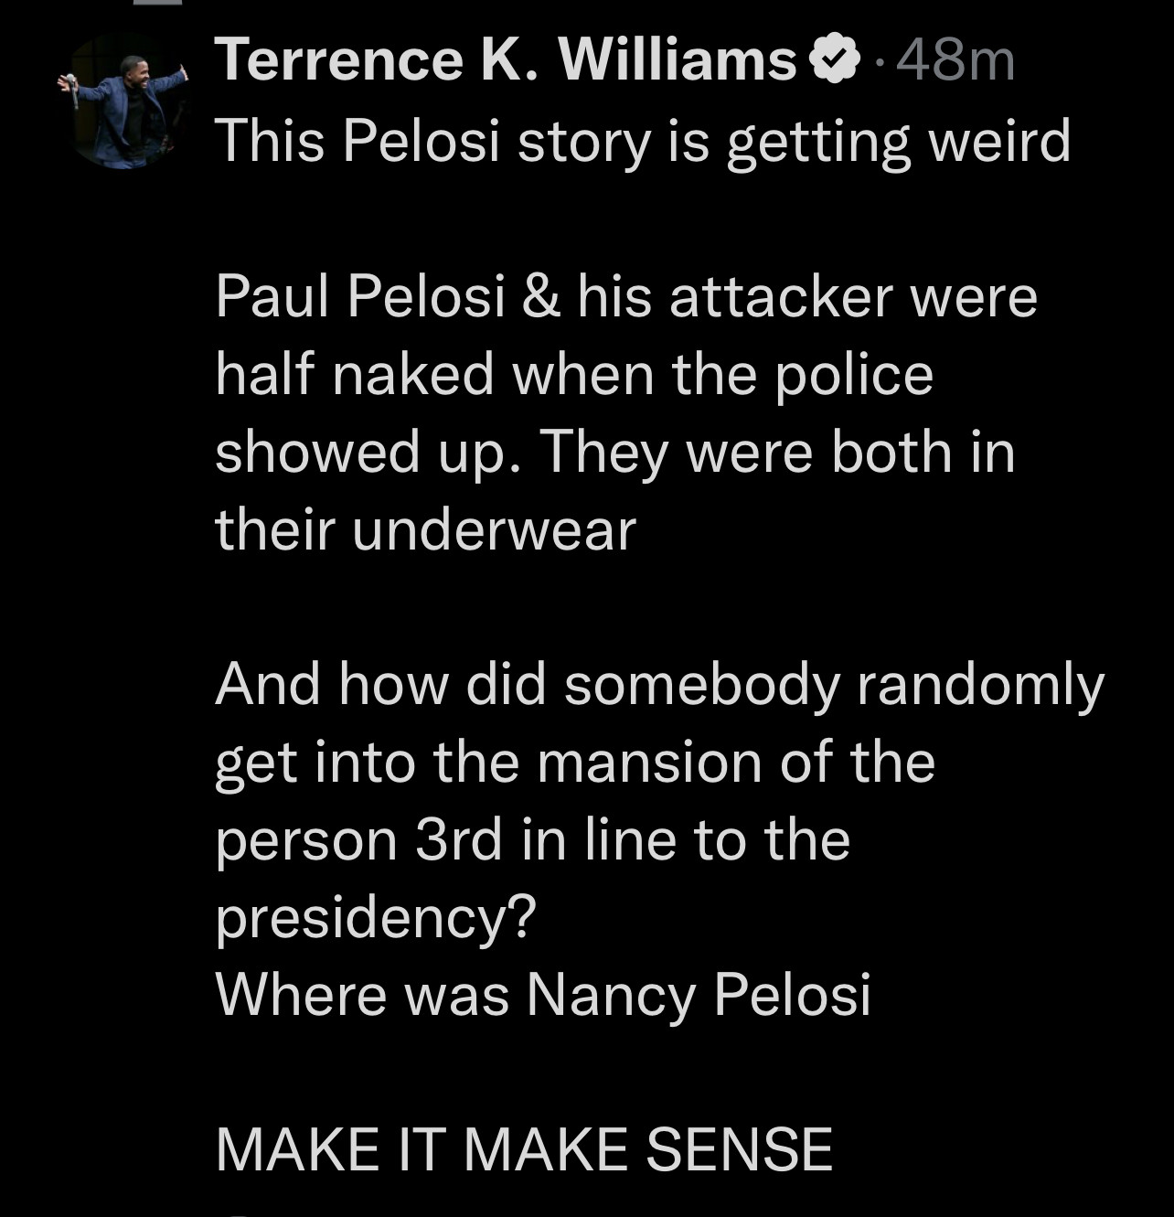
Task: Click the line "person 3rd in line to the"
Action: tap(532, 839)
